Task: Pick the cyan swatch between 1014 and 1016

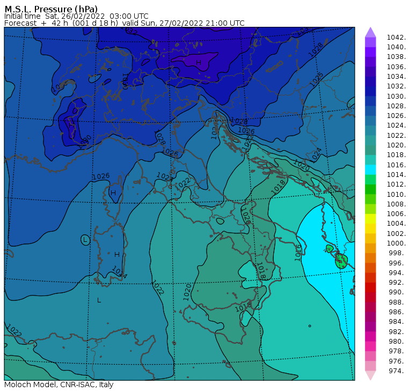Action: coord(370,169)
